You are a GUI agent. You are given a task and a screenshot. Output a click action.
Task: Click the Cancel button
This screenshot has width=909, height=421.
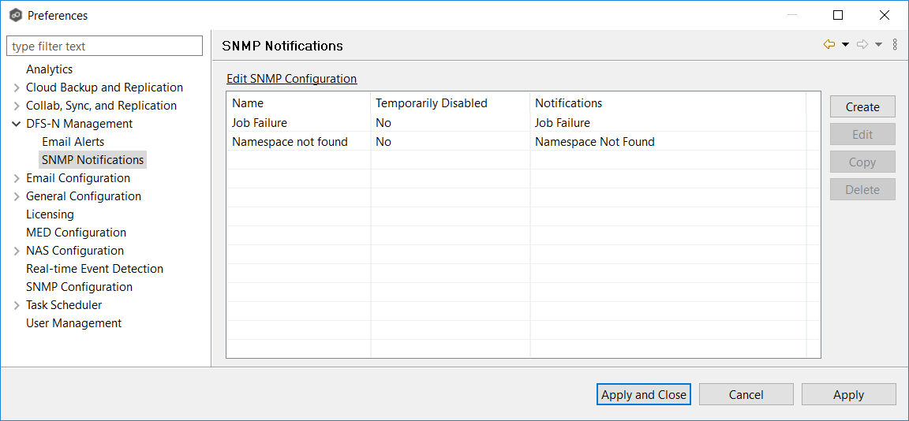point(746,395)
